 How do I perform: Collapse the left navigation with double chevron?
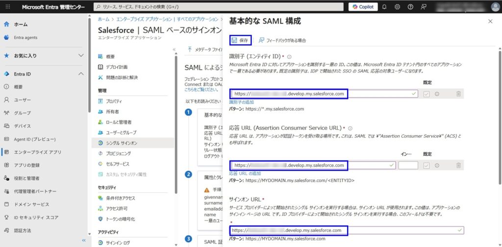[x=83, y=240]
